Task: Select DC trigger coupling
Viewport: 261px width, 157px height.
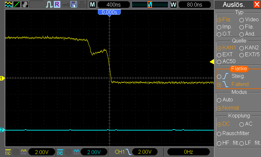Action: pyautogui.click(x=223, y=124)
